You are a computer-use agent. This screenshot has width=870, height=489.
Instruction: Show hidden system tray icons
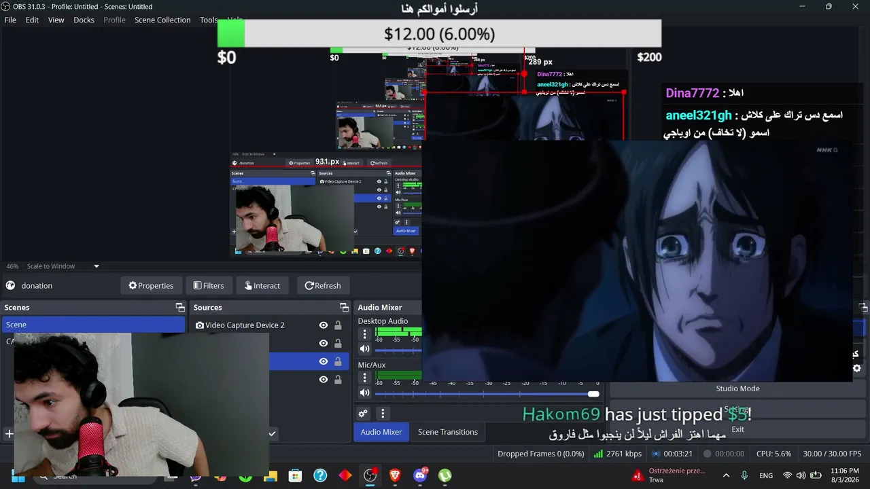pos(726,475)
